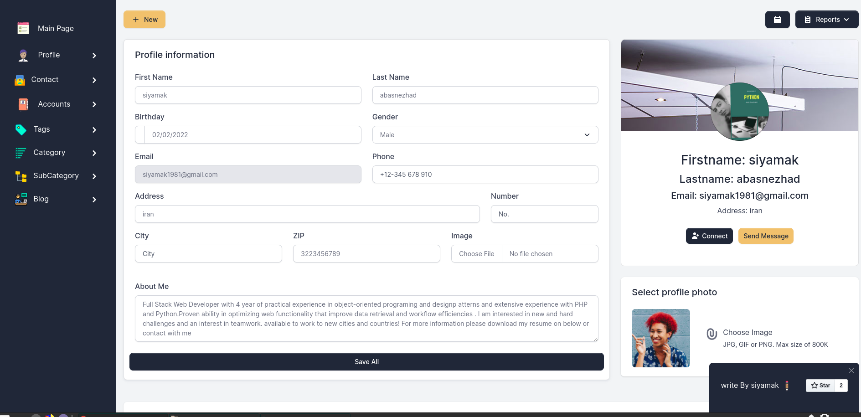
Task: Click the paperclip Choose Image icon
Action: pos(712,334)
